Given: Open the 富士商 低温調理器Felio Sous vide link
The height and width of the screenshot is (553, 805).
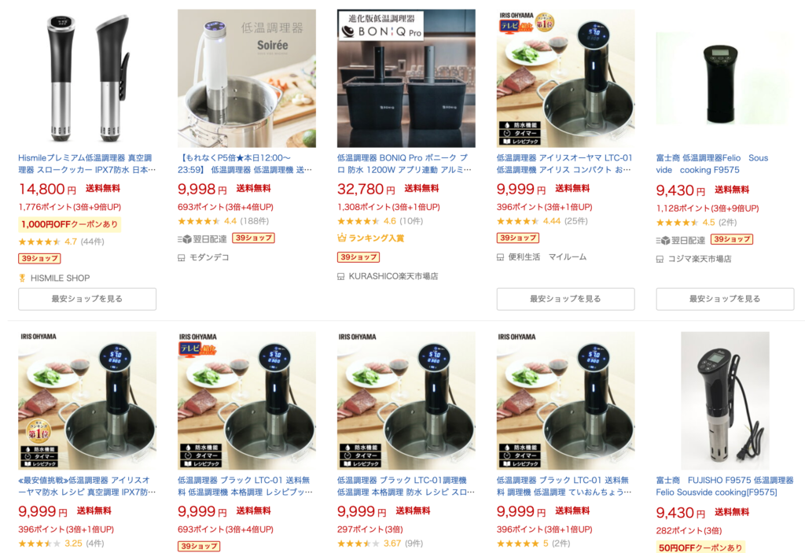Looking at the screenshot, I should pyautogui.click(x=712, y=164).
